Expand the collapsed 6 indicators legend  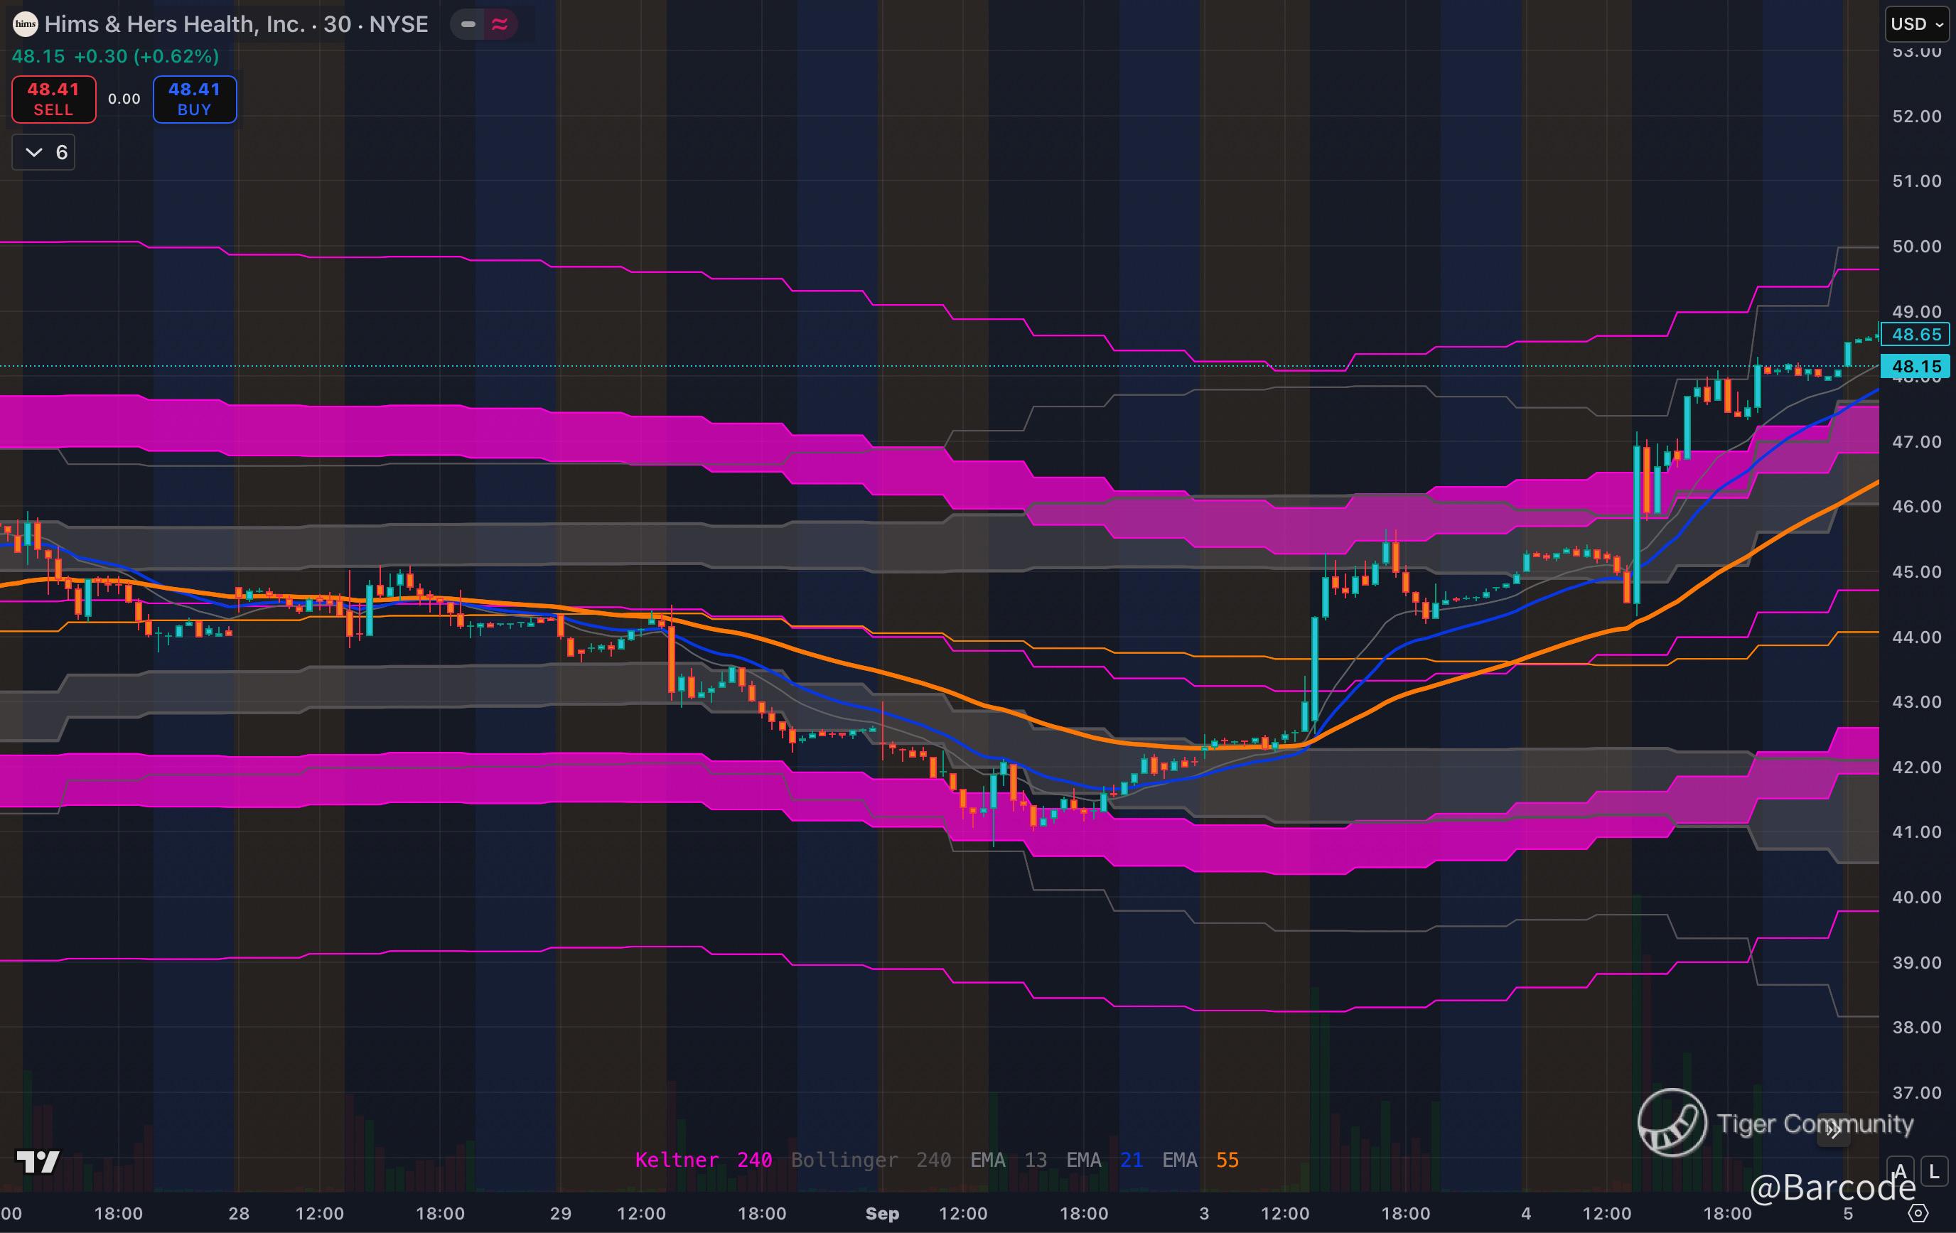44,152
